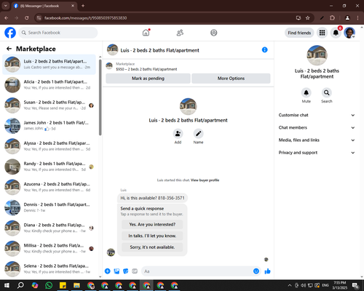The image size is (364, 291).
Task: Click Mark as pending button
Action: tap(148, 79)
